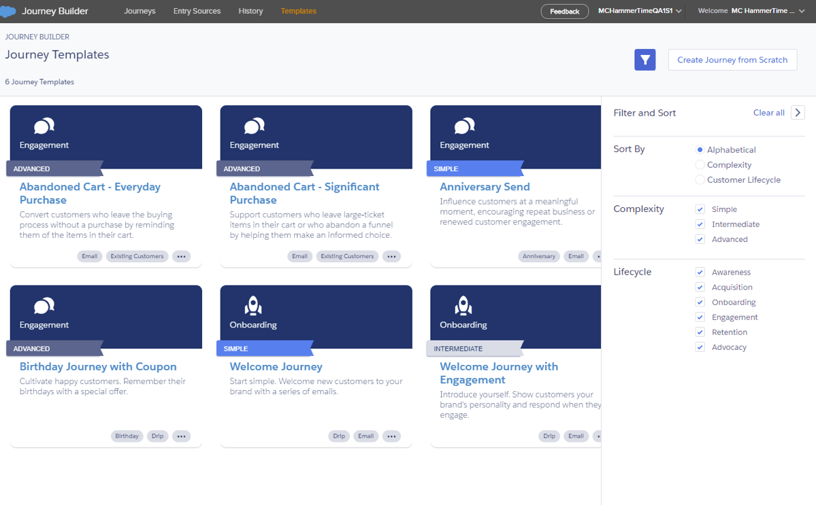Open Birthday Journey with Coupon template

pos(98,366)
